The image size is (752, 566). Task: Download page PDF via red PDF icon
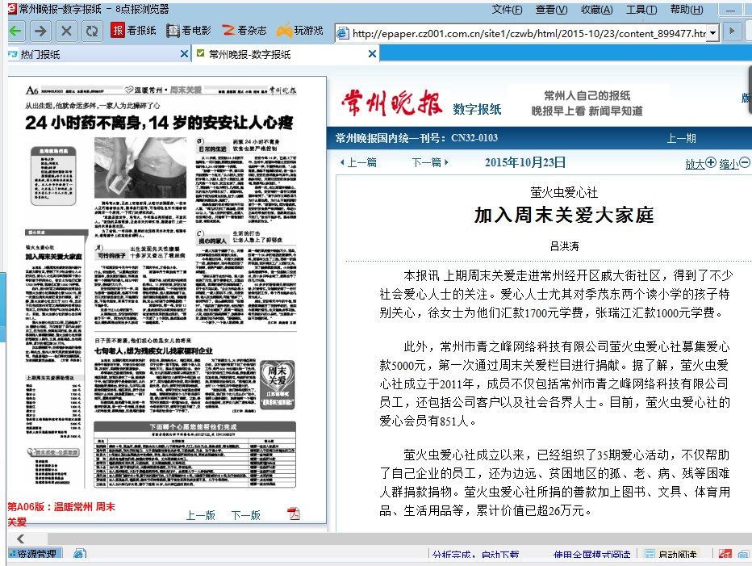tap(295, 514)
